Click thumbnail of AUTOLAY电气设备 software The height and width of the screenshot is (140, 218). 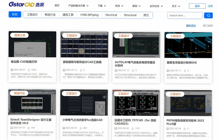(136, 45)
